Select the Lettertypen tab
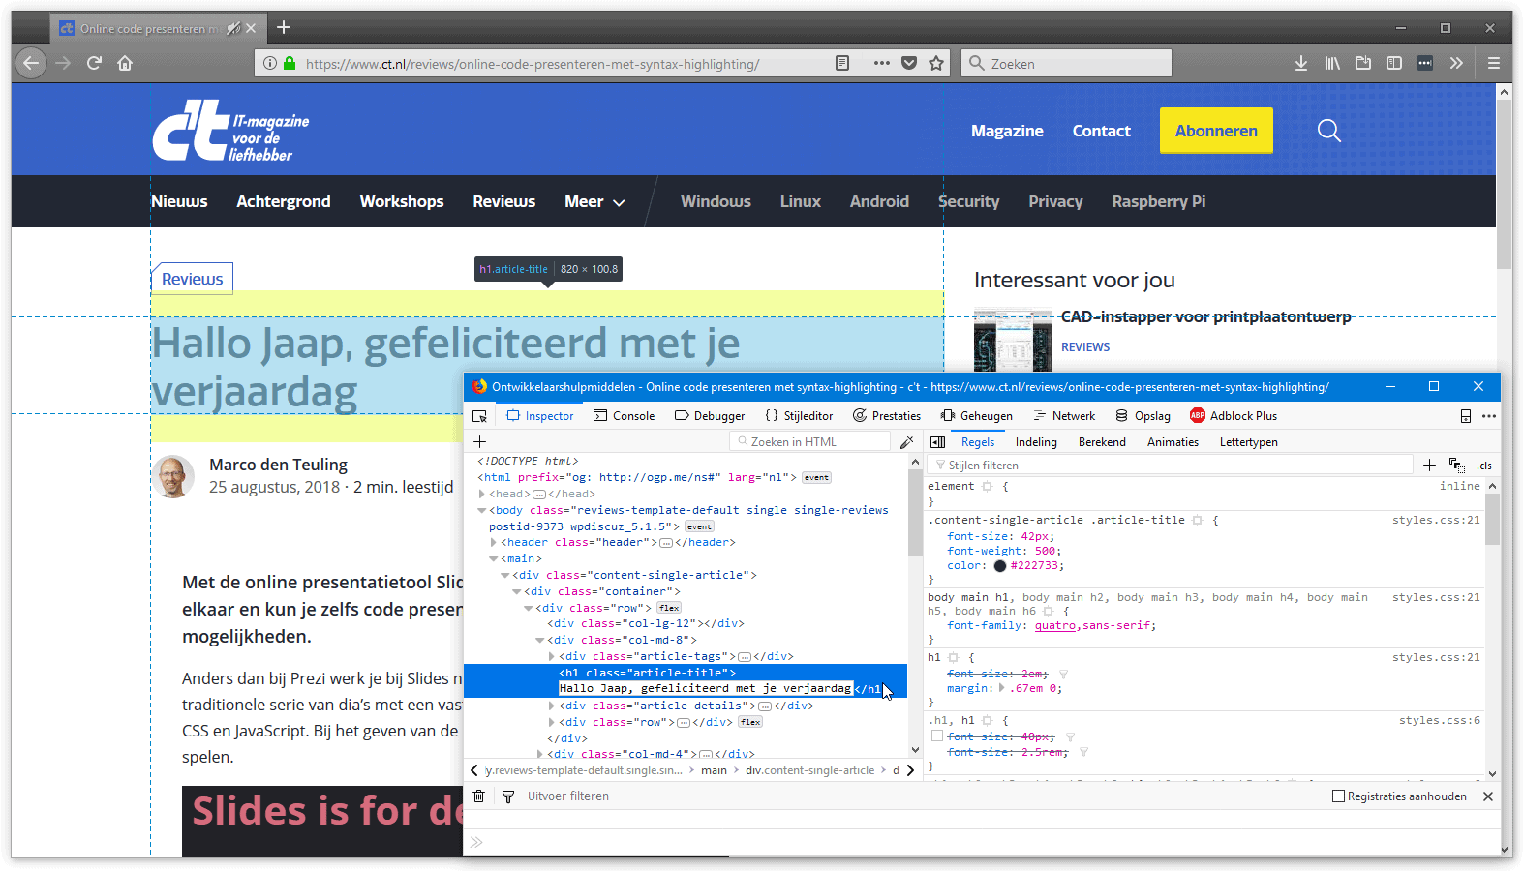This screenshot has width=1524, height=871. 1248,442
